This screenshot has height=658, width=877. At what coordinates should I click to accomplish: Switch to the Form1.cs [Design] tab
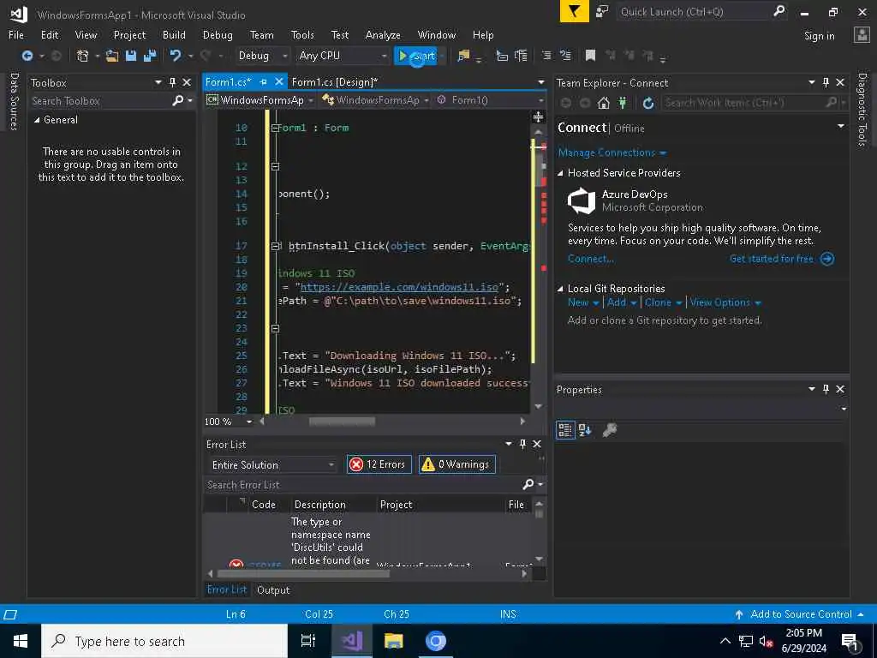click(x=335, y=81)
